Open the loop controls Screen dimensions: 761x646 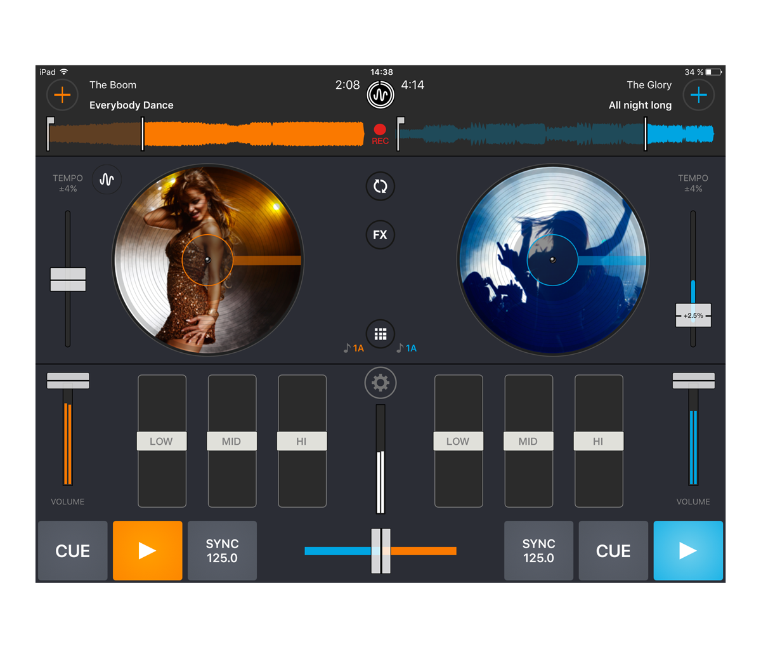[x=379, y=186]
